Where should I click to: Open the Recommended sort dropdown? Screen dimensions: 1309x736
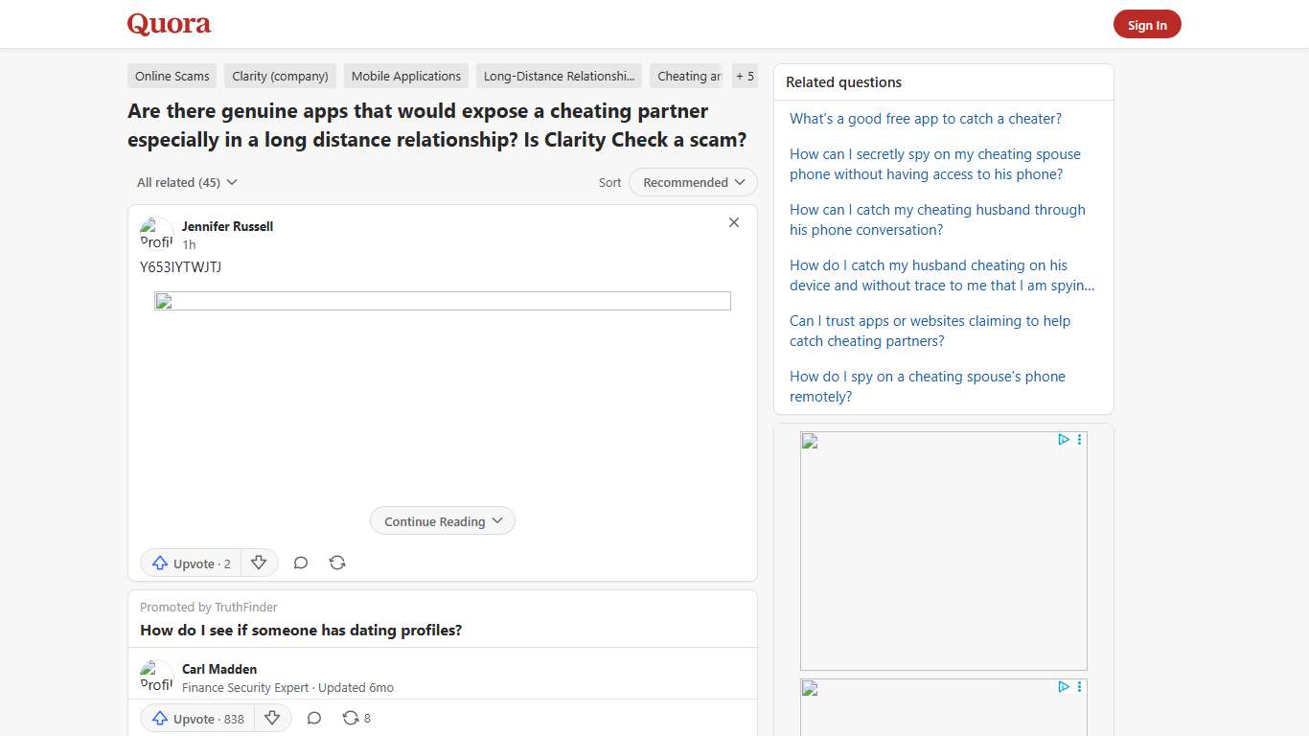point(693,182)
